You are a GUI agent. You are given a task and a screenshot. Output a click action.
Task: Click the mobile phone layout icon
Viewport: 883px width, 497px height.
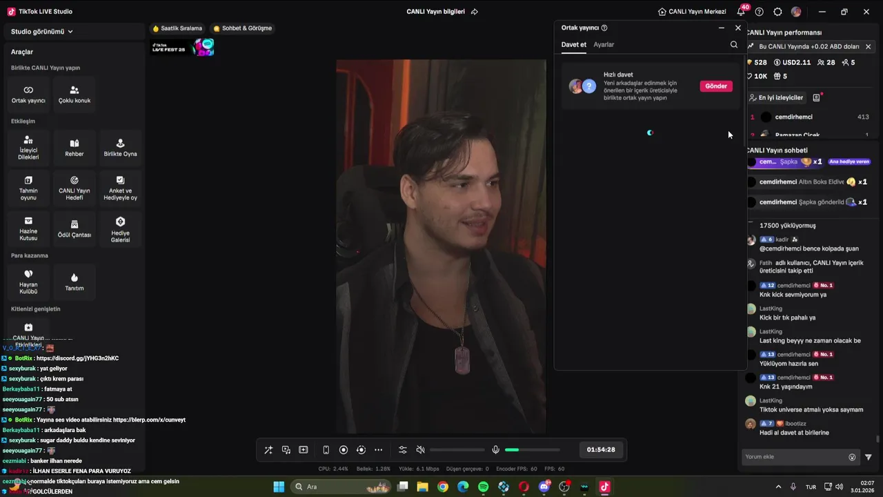(x=326, y=450)
